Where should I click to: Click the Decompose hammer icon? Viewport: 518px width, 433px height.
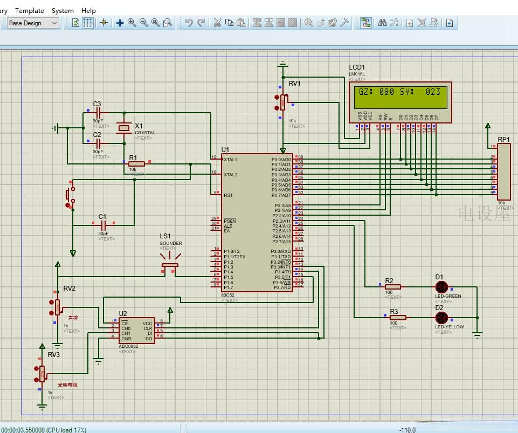(x=344, y=23)
